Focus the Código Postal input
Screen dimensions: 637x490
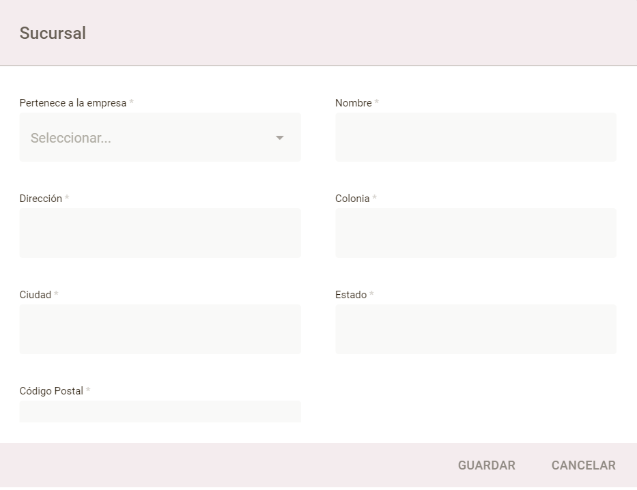(x=160, y=412)
